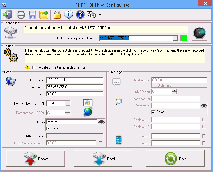Image resolution: width=213 pixels, height=172 pixels.
Task: Click the network drive connection icon
Action: [10, 33]
